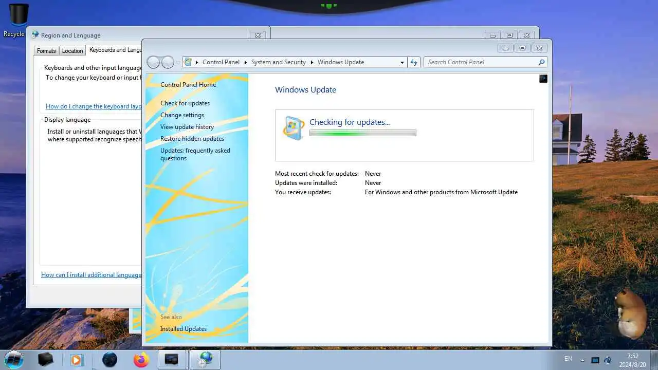Click the search magnifier icon

(541, 62)
